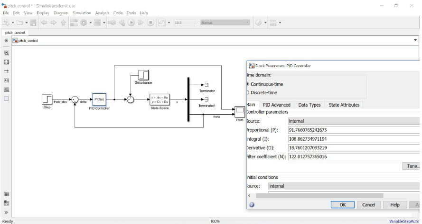Click the Proportional (P) input field
The width and height of the screenshot is (422, 224).
[x=354, y=130]
